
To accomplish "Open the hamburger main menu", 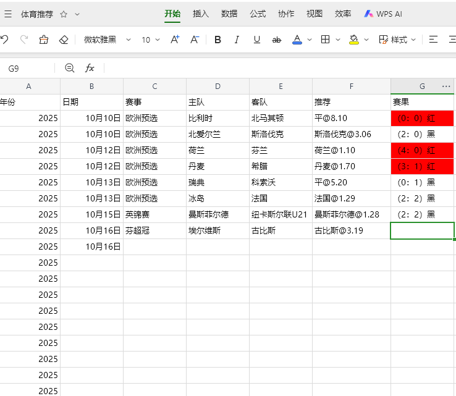I will tap(8, 14).
